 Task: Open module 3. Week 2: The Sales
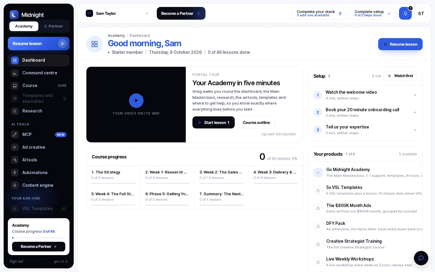[221, 177]
